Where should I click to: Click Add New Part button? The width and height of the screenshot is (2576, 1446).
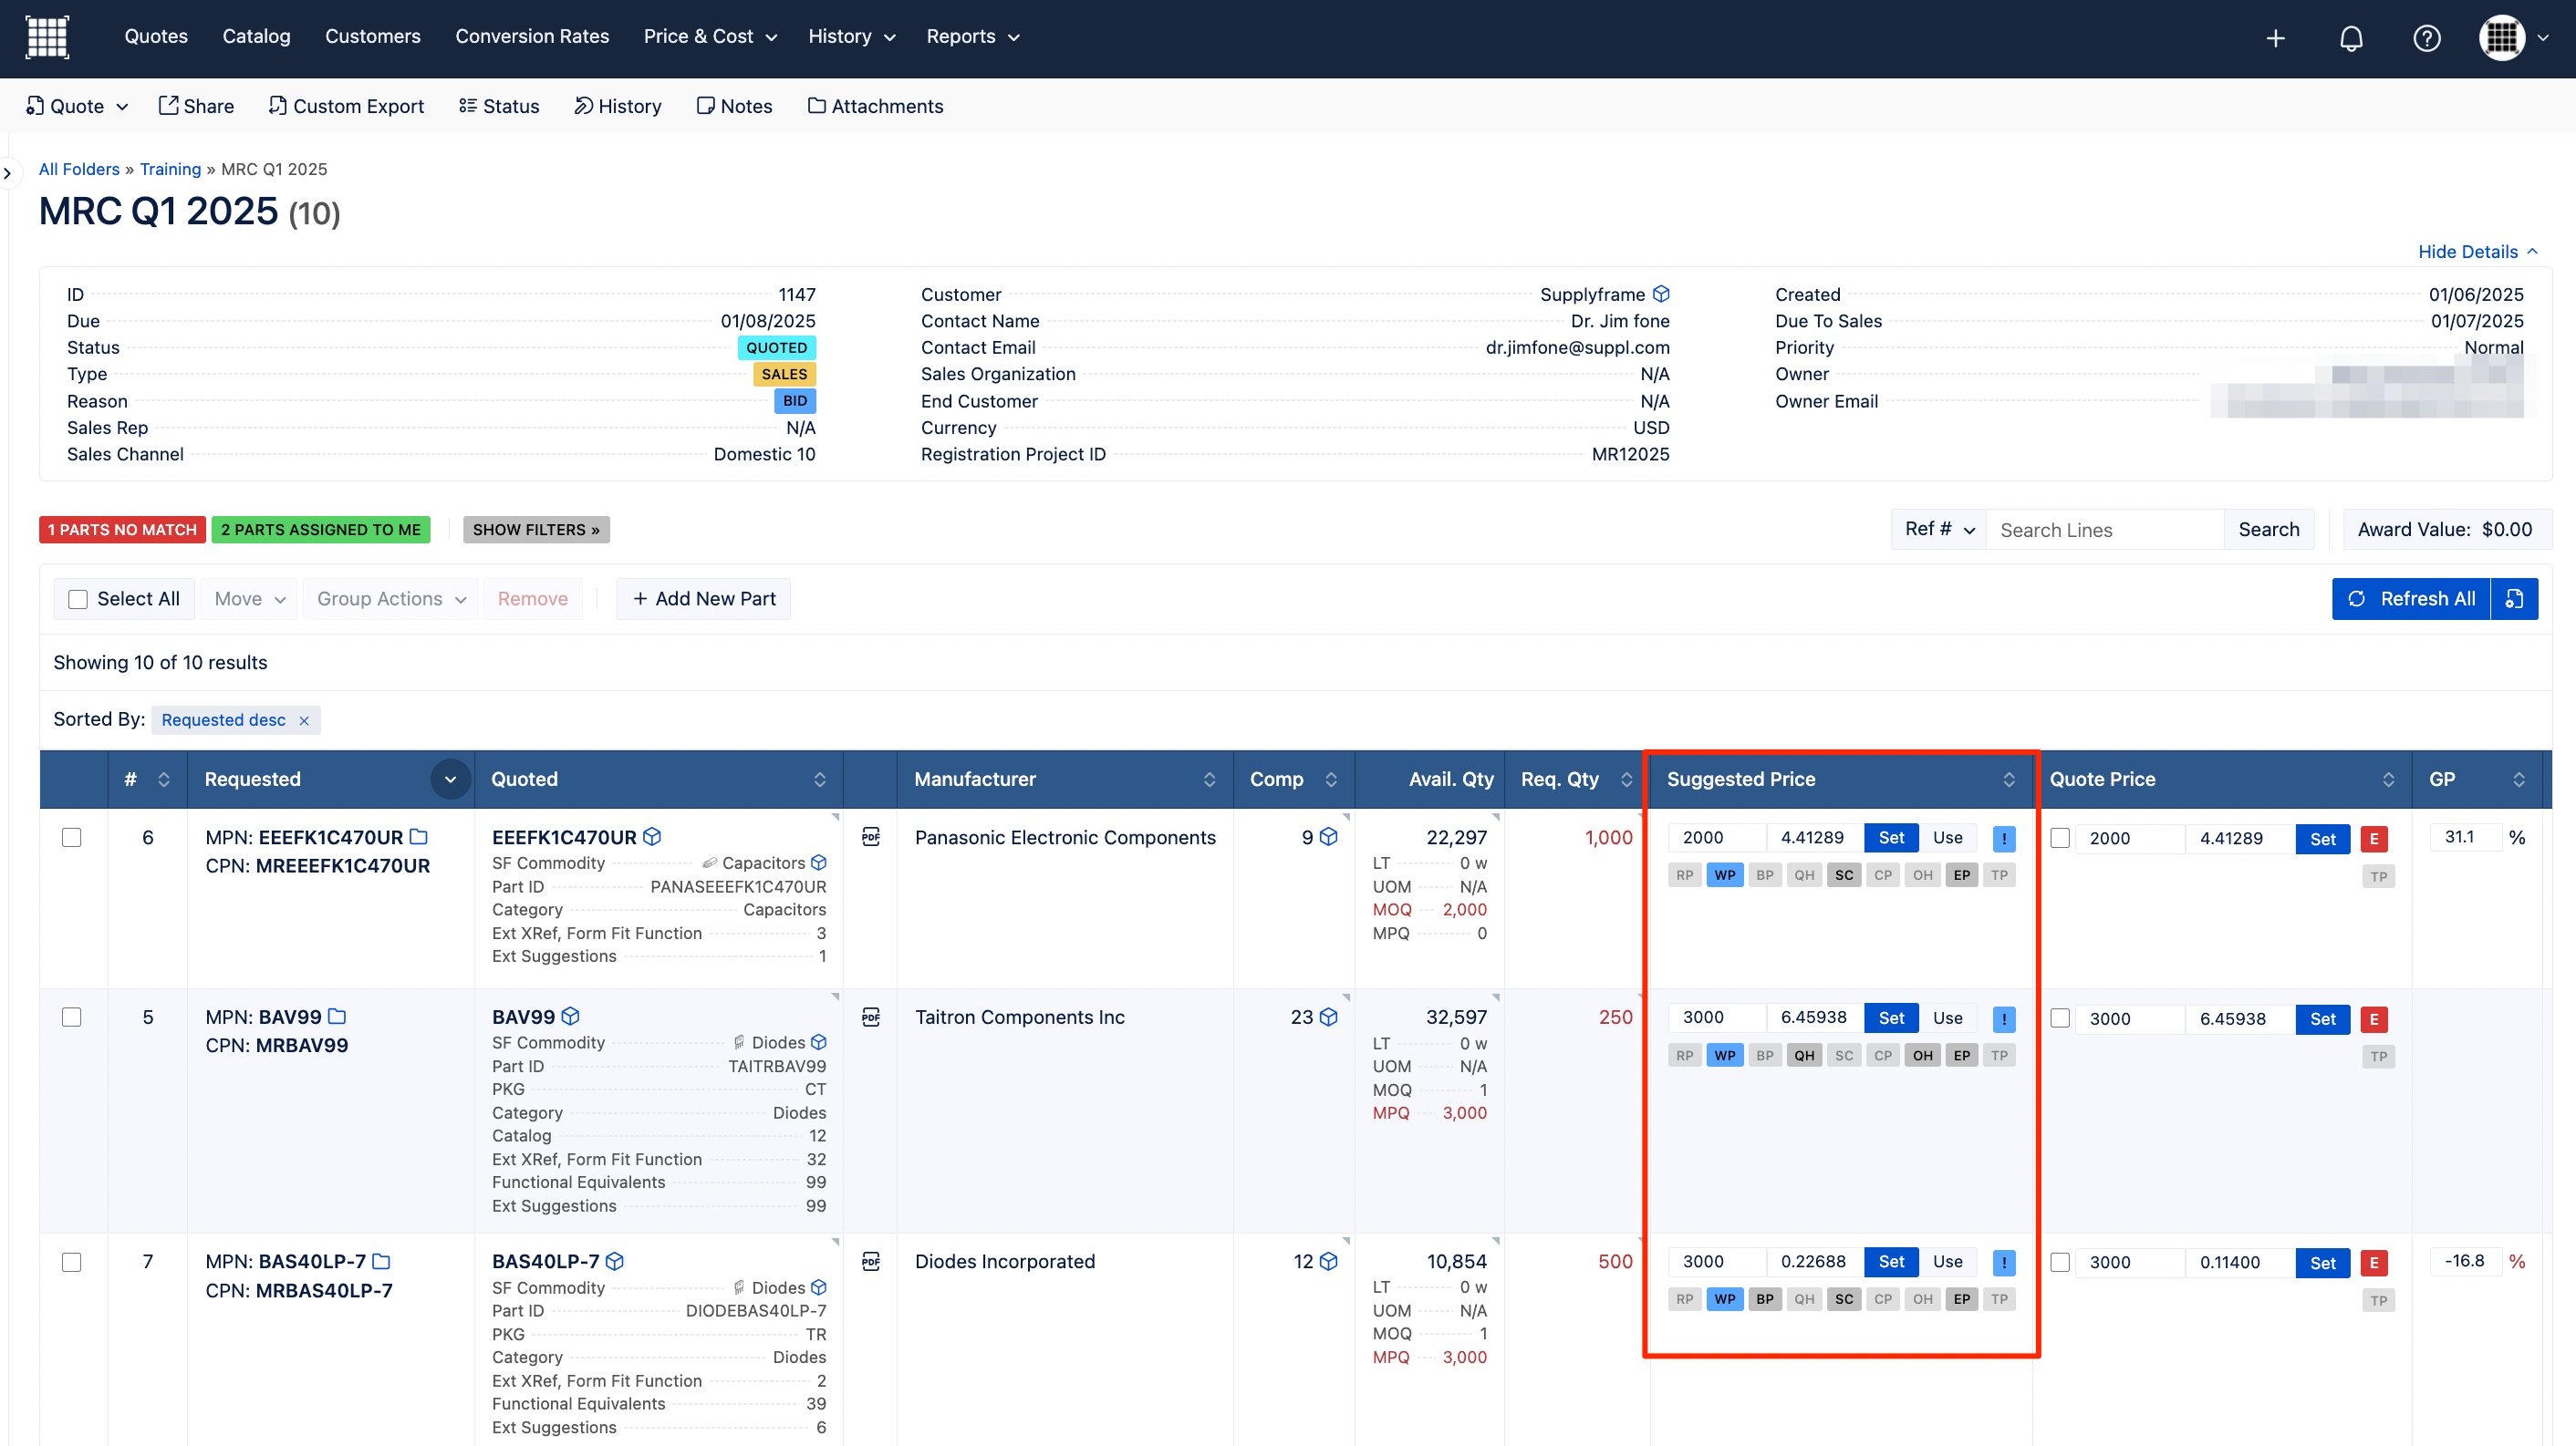click(704, 599)
